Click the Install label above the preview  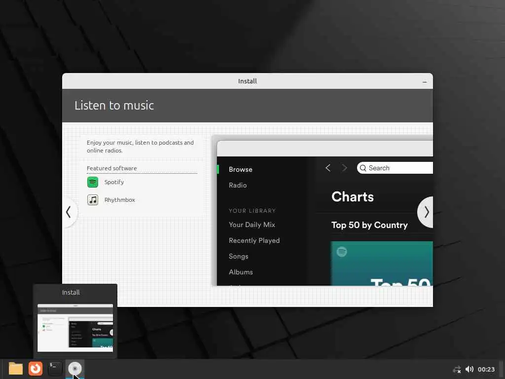coord(71,292)
